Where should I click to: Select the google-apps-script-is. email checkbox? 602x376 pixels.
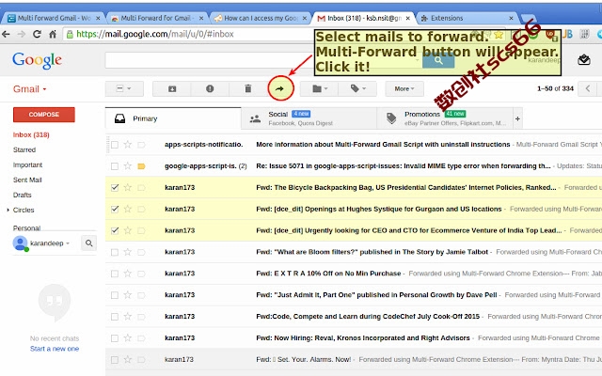[115, 166]
